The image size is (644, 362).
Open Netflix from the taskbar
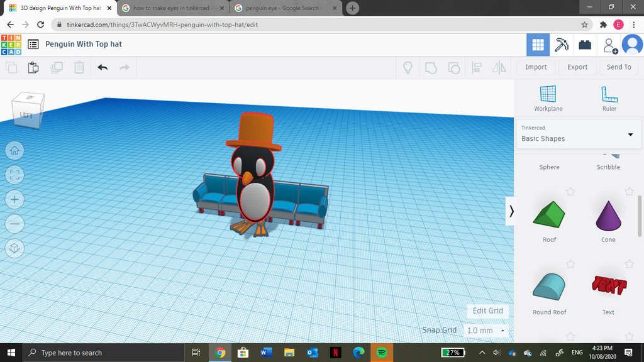pyautogui.click(x=336, y=353)
